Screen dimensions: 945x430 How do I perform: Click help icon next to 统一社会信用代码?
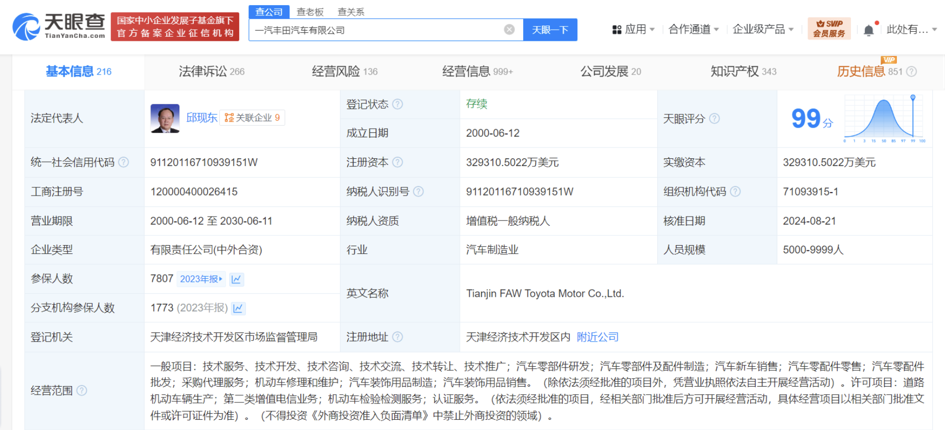pyautogui.click(x=124, y=162)
